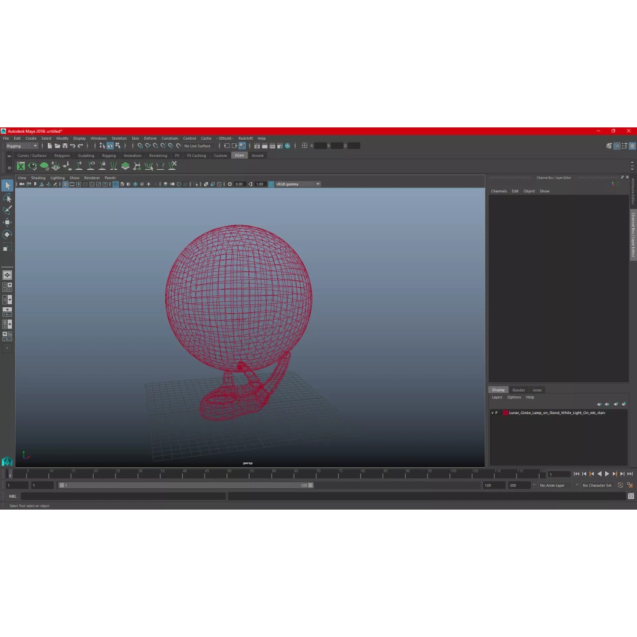Click the range slider bar handle at 120

coord(311,485)
